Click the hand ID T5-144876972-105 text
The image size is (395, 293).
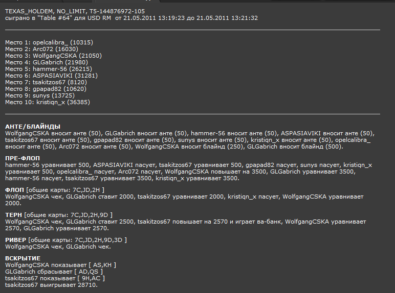(x=117, y=11)
